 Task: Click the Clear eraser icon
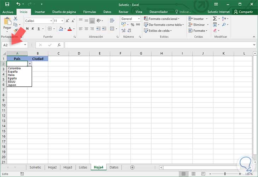(215, 30)
